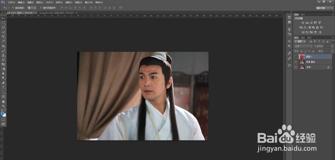Select the Pen tool
This screenshot has width=335, height=160.
3,83
